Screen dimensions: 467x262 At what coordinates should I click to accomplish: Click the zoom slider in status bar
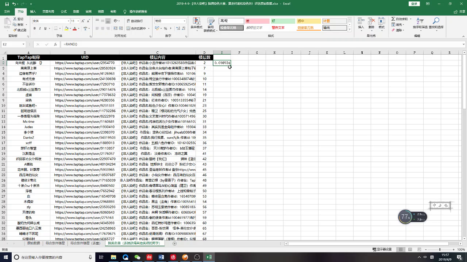pos(439,250)
